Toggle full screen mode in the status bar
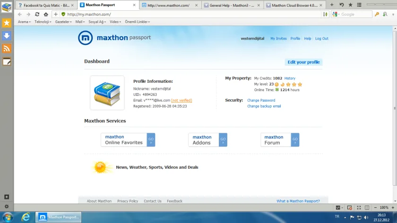The image size is (397, 223). [x=359, y=207]
